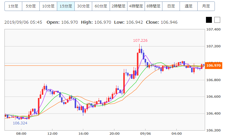The width and height of the screenshot is (227, 138).
Task: Click the orange 106.970 current price label
Action: point(214,65)
